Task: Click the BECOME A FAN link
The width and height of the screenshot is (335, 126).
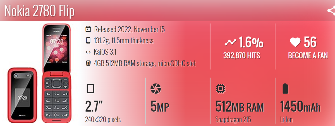Action: (308, 56)
